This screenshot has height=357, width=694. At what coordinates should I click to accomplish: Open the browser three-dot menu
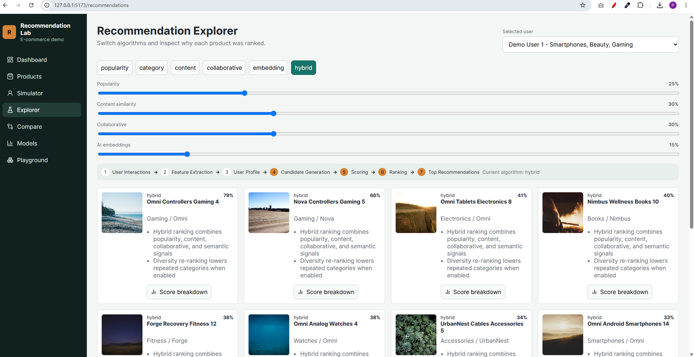pos(686,5)
